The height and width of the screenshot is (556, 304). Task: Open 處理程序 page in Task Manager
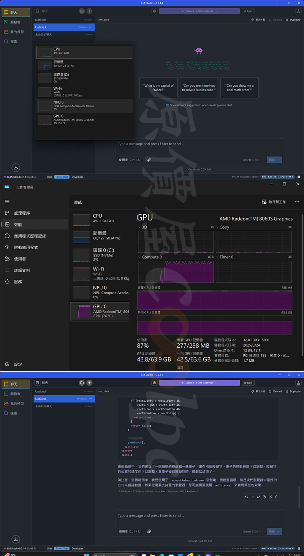pos(22,213)
